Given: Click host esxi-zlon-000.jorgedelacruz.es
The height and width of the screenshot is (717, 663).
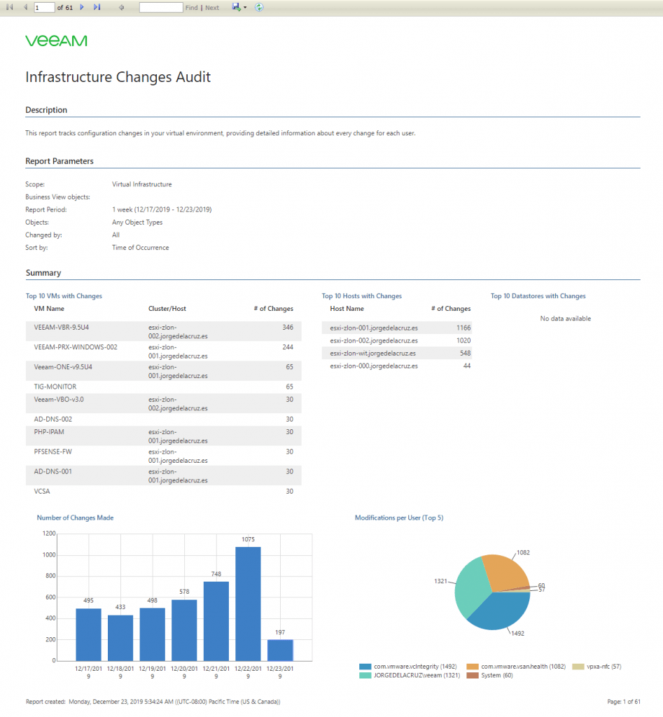Looking at the screenshot, I should (374, 366).
